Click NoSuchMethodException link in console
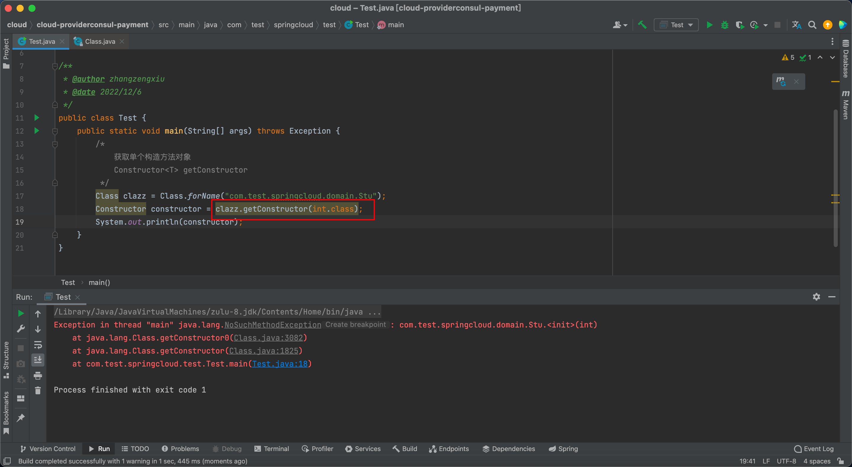Image resolution: width=852 pixels, height=467 pixels. click(273, 325)
